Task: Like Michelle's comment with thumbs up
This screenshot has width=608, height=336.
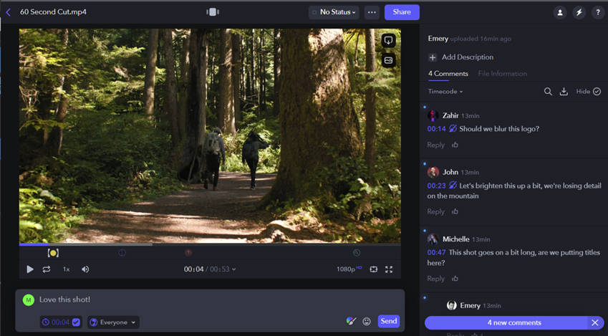Action: 455,279
